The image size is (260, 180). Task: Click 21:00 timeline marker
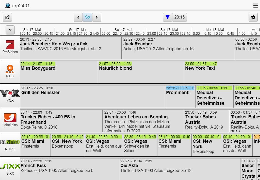[60, 33]
